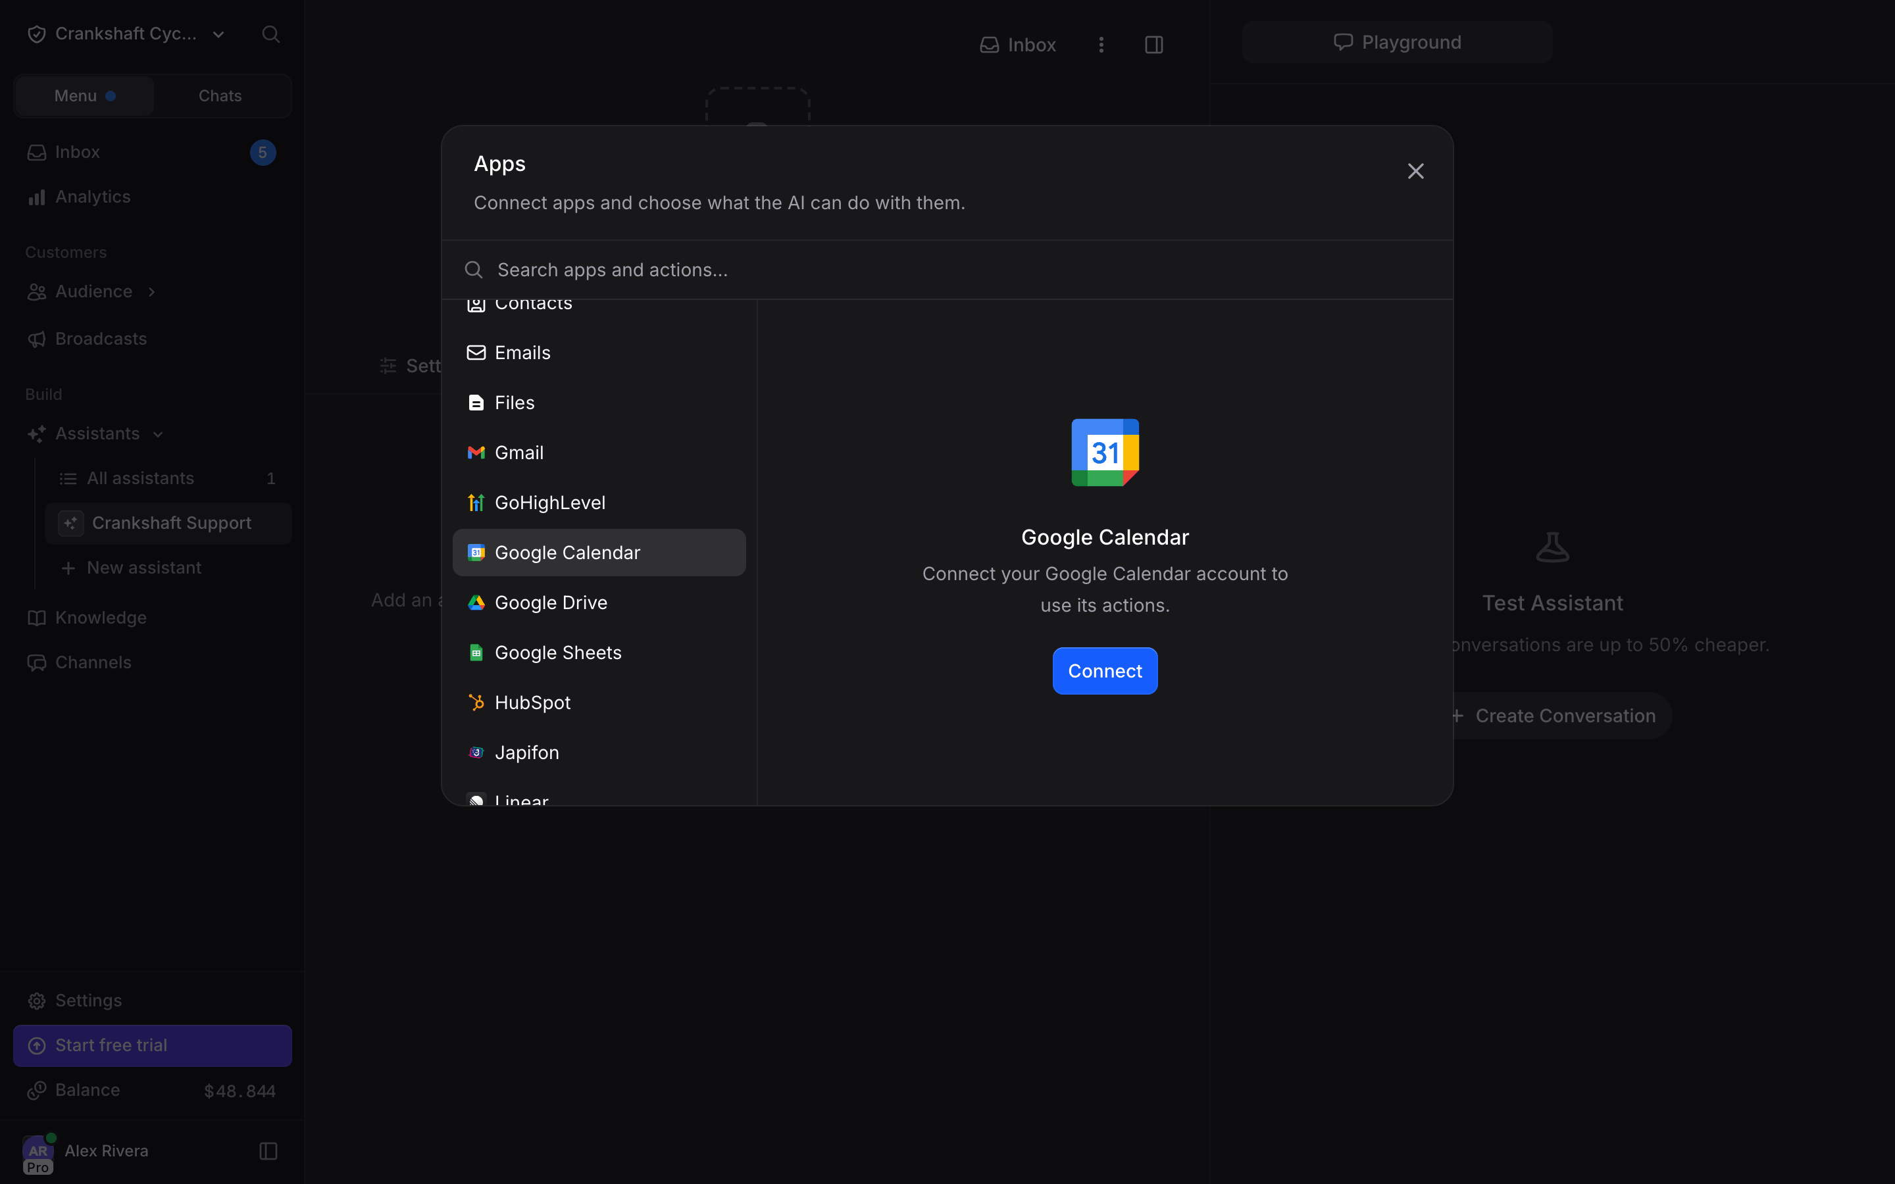1895x1184 pixels.
Task: Open Broadcasts in the sidebar
Action: pyautogui.click(x=153, y=339)
